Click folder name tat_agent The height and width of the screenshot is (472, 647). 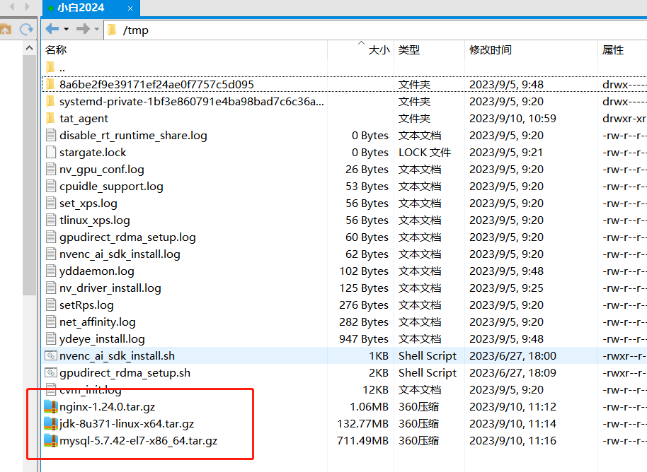tap(84, 119)
